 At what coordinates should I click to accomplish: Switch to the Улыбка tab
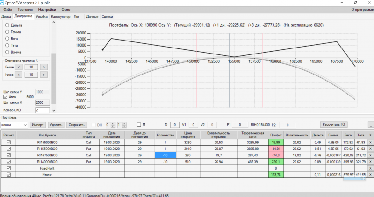tap(42, 17)
